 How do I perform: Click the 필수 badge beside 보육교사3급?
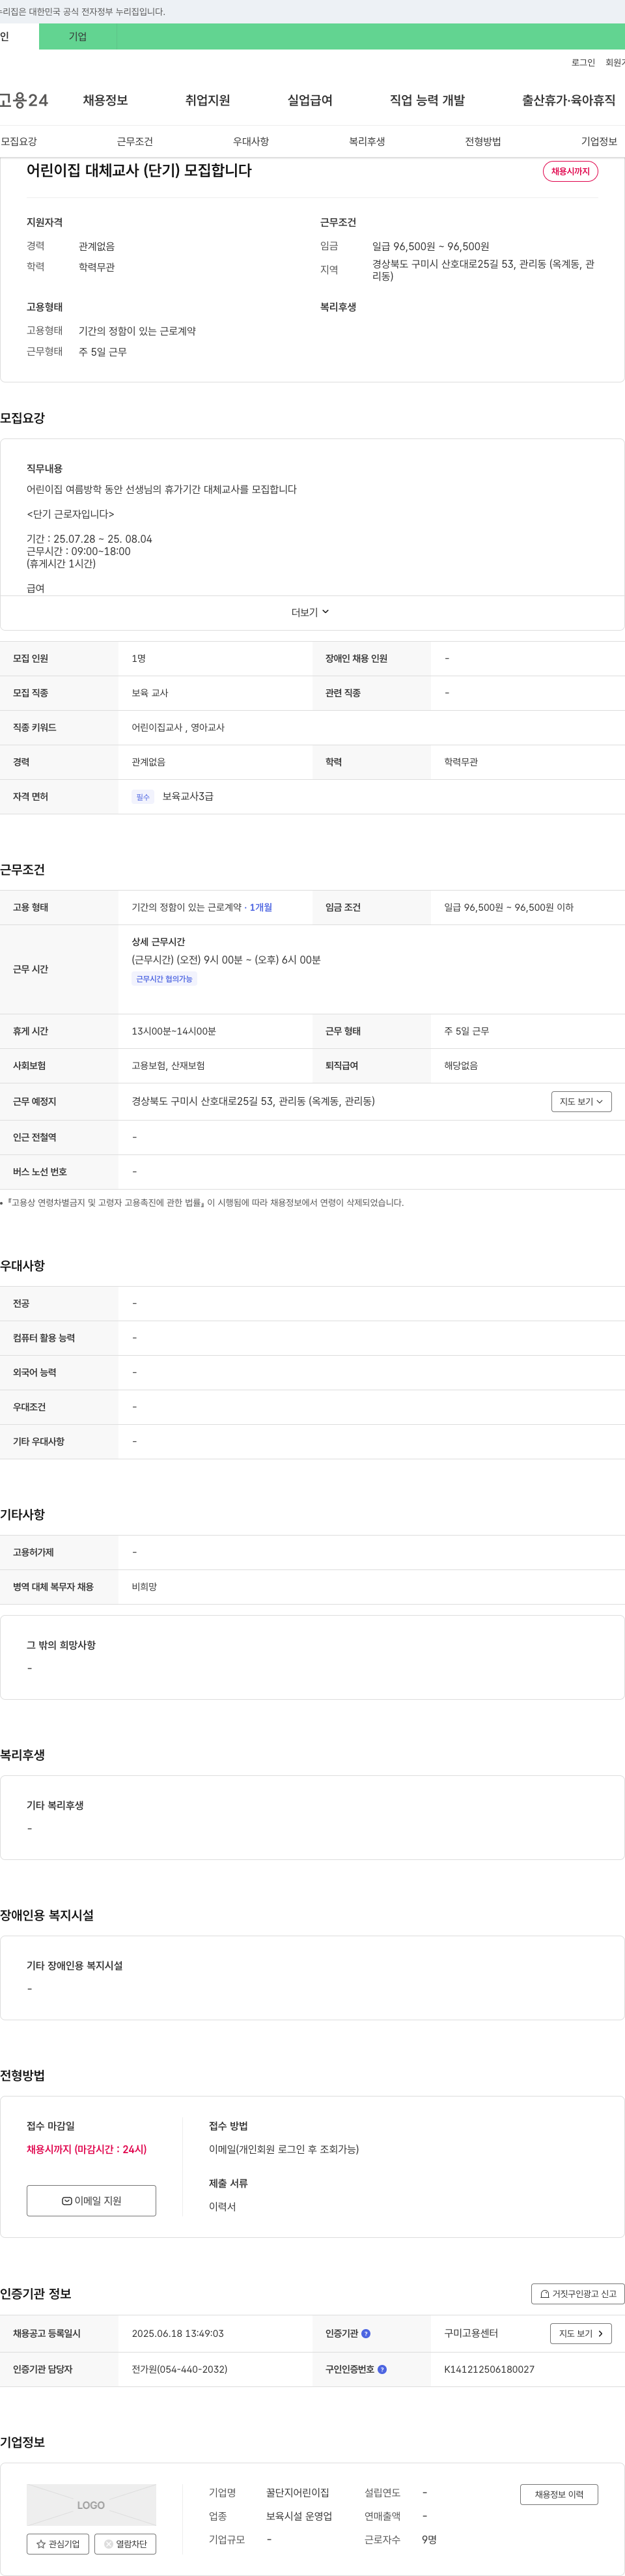(x=143, y=797)
